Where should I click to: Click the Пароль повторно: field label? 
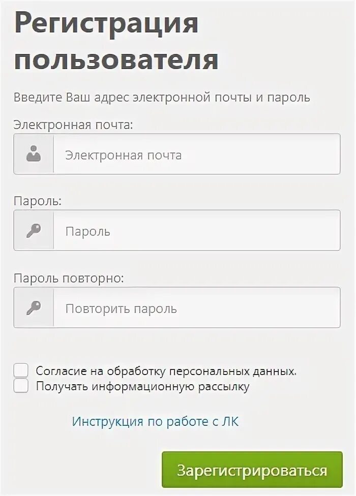point(69,278)
